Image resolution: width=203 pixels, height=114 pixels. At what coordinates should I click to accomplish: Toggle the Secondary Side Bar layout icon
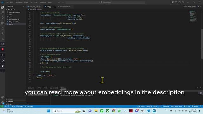pyautogui.click(x=180, y=2)
